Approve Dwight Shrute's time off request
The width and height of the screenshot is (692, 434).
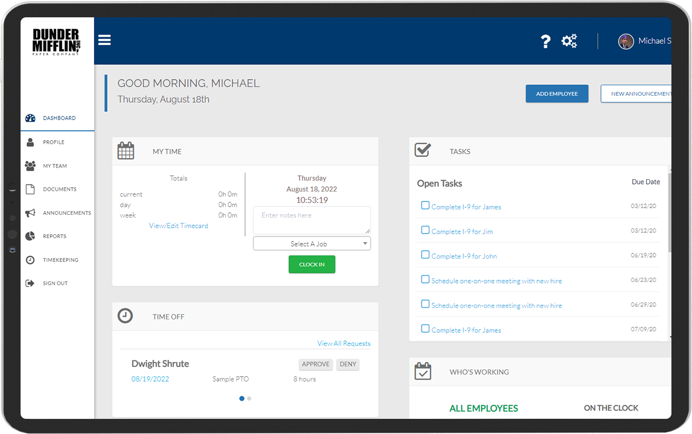point(316,364)
